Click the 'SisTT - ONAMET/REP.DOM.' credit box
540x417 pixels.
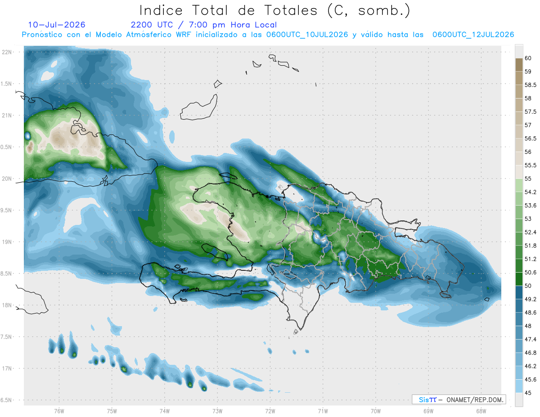tap(459, 399)
